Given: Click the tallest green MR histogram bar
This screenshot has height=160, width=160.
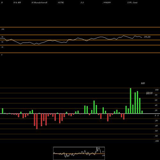Looking at the screenshot, I should 131,101.
